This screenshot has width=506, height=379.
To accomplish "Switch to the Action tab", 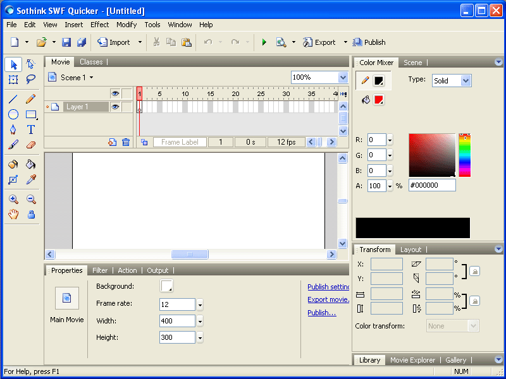I will pyautogui.click(x=127, y=270).
